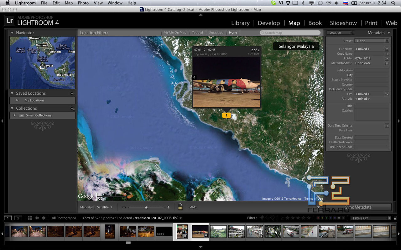The height and width of the screenshot is (250, 401).
Task: Click the yellow map pin marker labeled 2
Action: pyautogui.click(x=226, y=115)
